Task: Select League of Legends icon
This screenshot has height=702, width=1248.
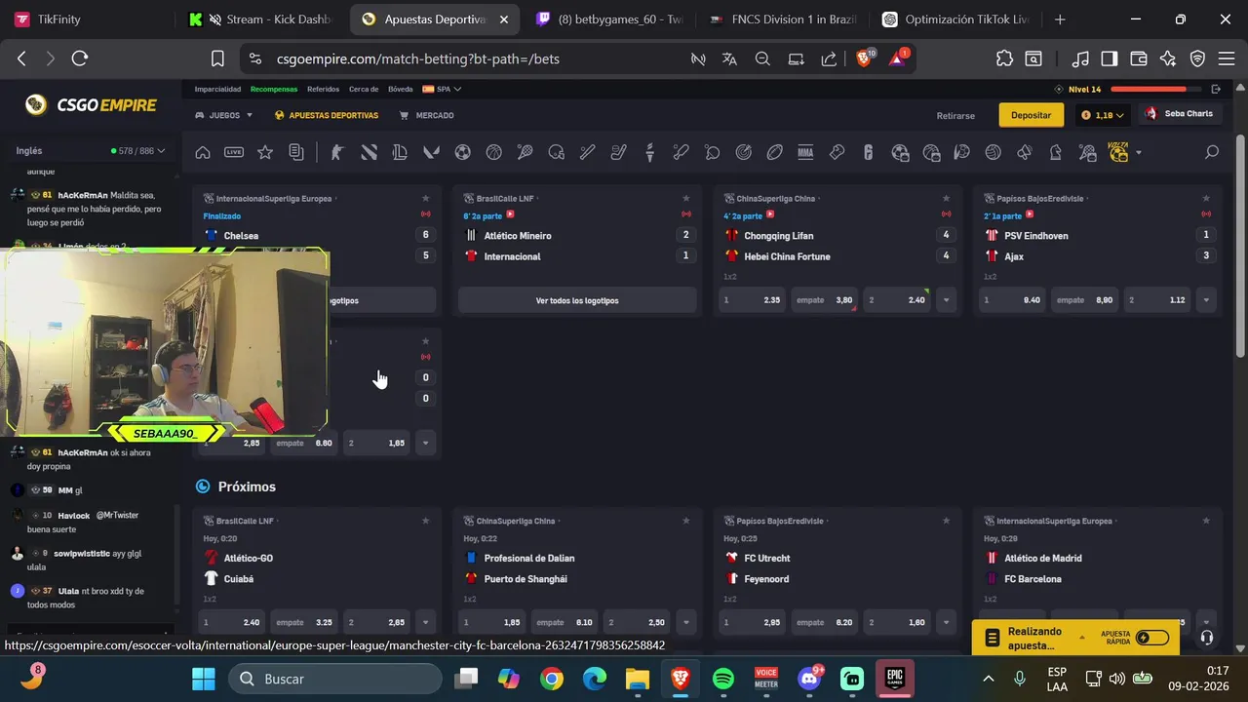Action: 400,152
